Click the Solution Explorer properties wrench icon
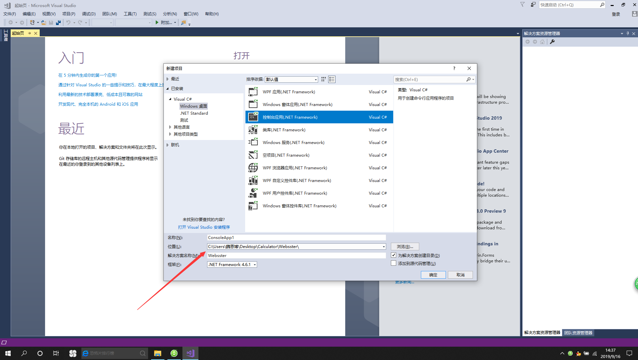 (x=552, y=42)
